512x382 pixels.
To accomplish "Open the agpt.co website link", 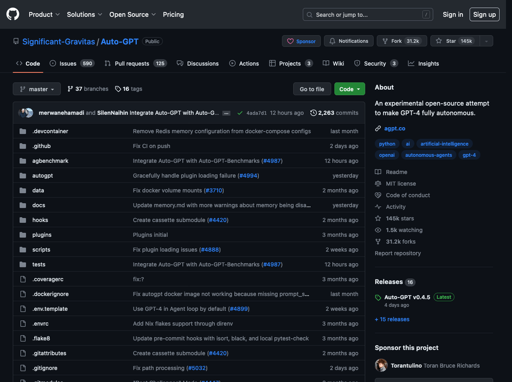I will pyautogui.click(x=394, y=128).
